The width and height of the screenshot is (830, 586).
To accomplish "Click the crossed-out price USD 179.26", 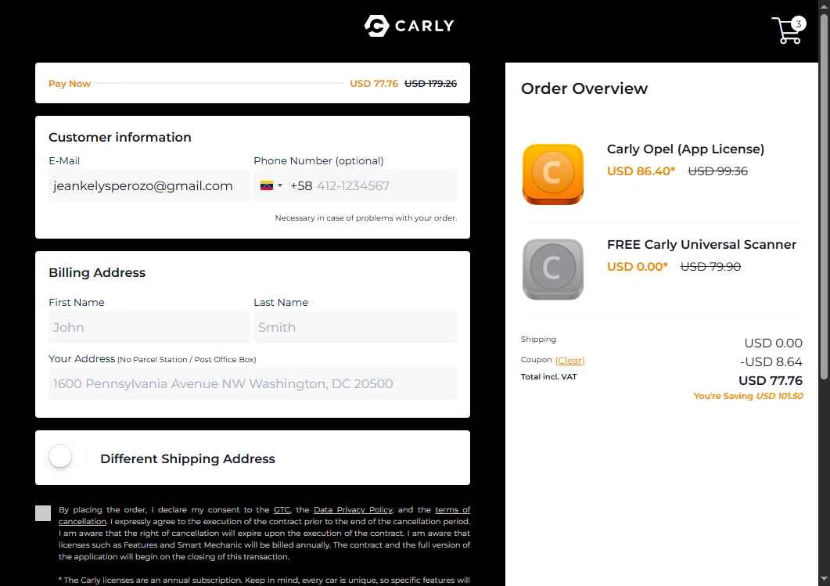I will (430, 84).
